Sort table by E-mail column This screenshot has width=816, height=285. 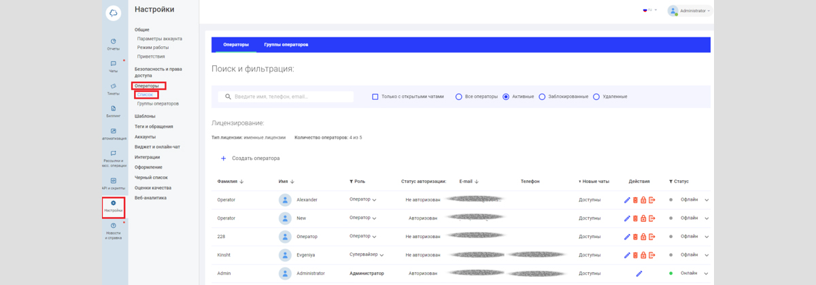tap(469, 182)
